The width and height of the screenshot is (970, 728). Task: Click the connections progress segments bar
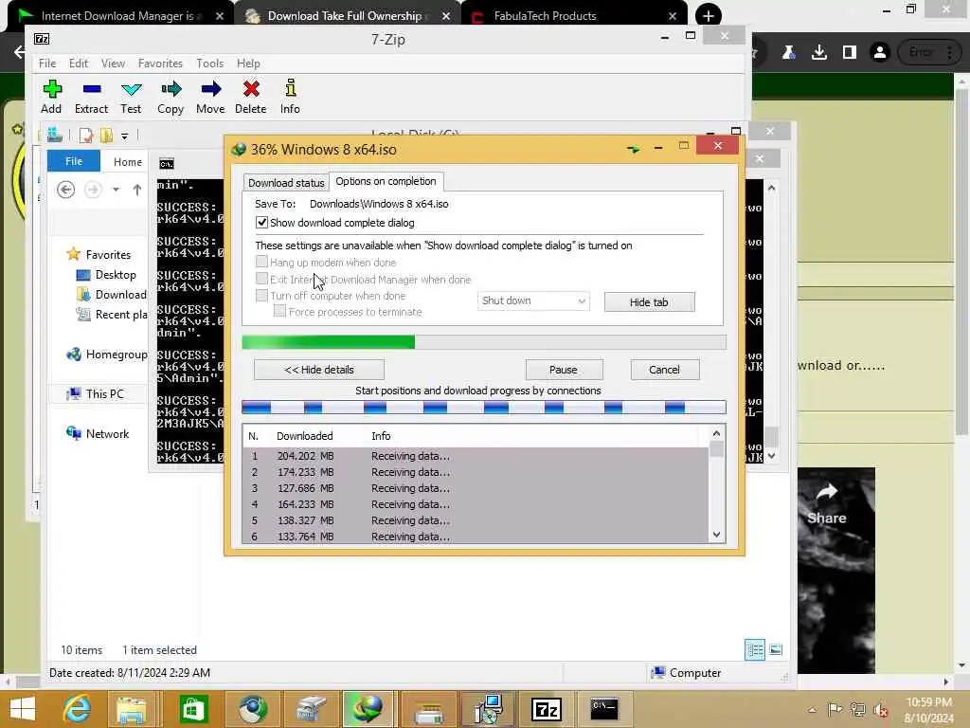pos(484,407)
